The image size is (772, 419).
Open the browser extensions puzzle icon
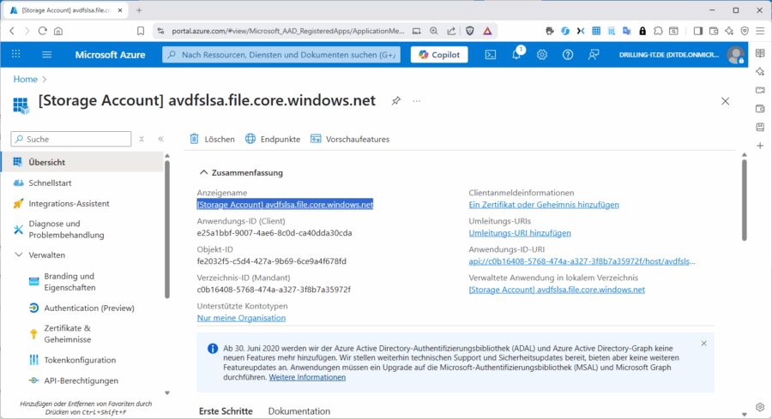[658, 31]
